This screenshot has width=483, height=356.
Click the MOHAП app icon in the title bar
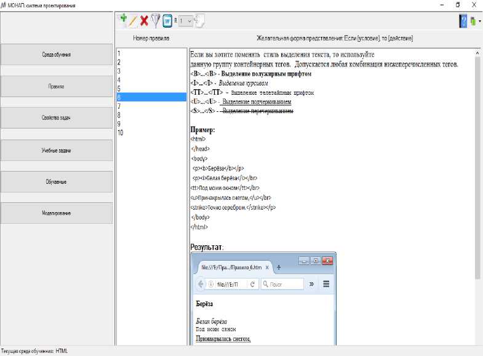[x=4, y=6]
